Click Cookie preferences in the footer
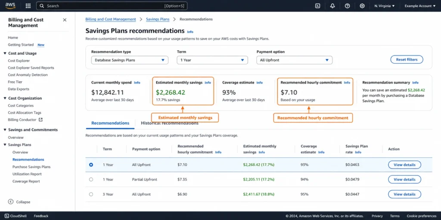The height and width of the screenshot is (220, 441). coord(421,216)
